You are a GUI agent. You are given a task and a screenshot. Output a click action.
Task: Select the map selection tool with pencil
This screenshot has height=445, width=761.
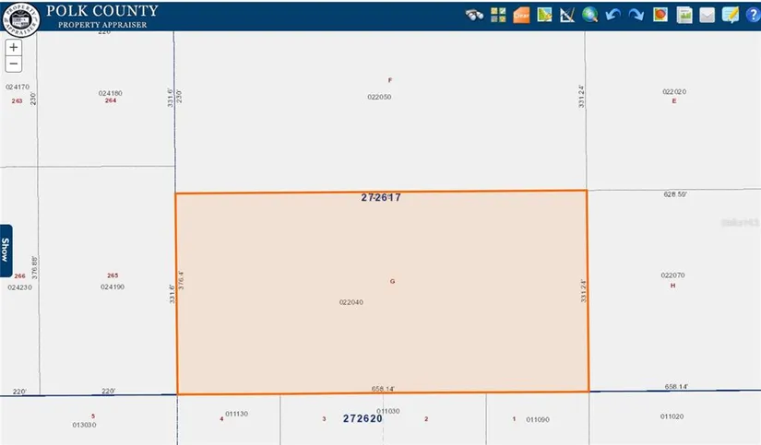pos(544,15)
